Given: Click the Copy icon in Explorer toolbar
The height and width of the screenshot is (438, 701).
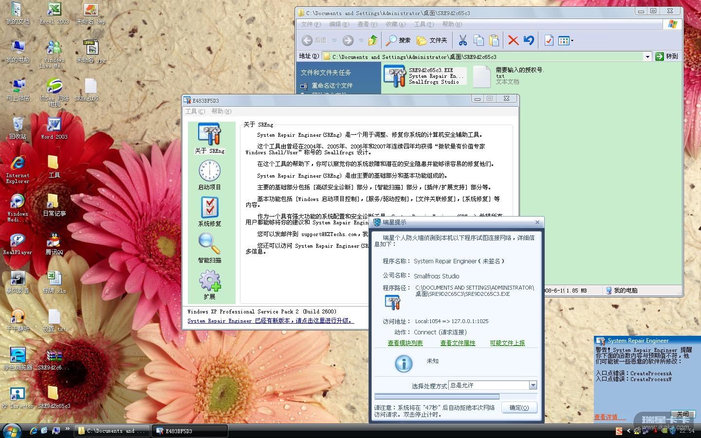Looking at the screenshot, I should click(479, 40).
